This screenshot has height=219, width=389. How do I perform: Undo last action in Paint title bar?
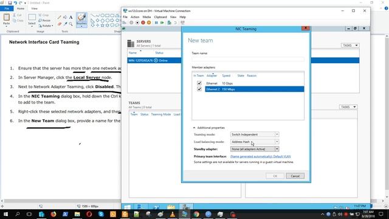(15, 2)
